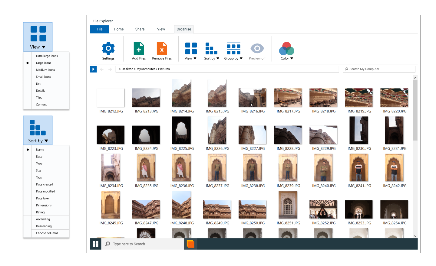This screenshot has height=266, width=436.
Task: Click the vertical scrollbar thumb
Action: (x=415, y=110)
